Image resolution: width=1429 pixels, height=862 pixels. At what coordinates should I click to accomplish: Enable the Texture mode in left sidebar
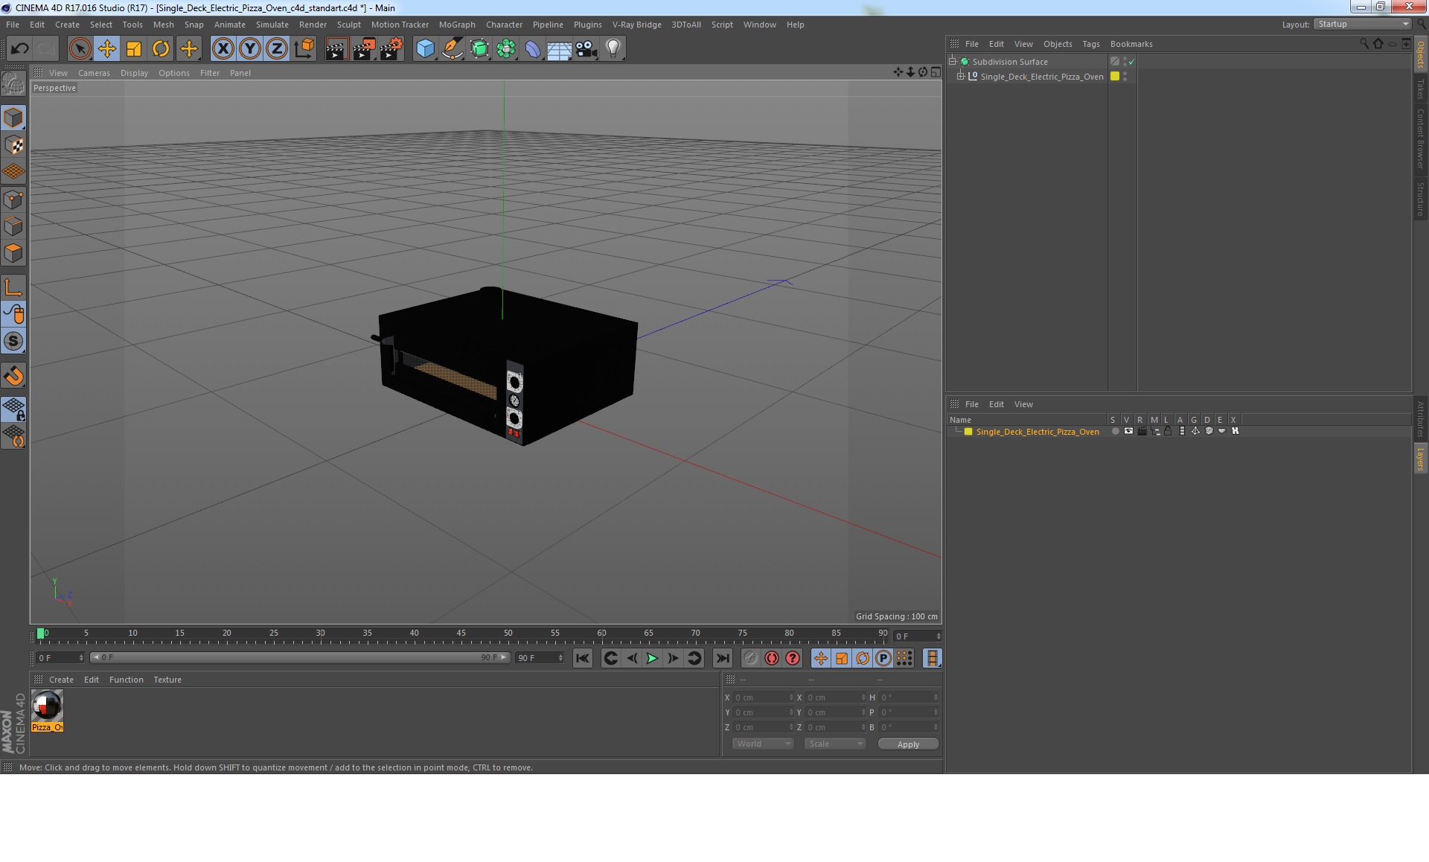click(13, 145)
